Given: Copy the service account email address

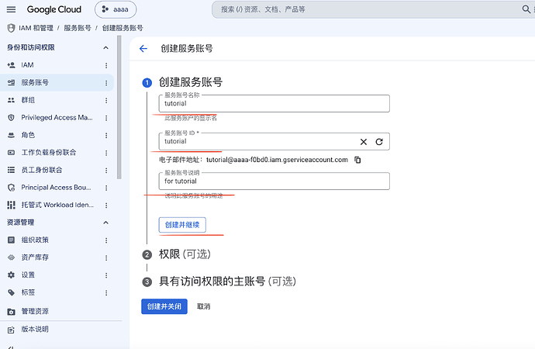Looking at the screenshot, I should coord(357,160).
